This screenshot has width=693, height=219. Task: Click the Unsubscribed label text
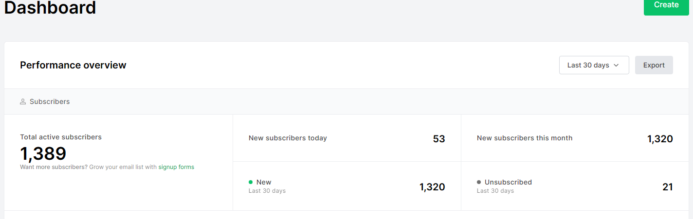tap(508, 182)
